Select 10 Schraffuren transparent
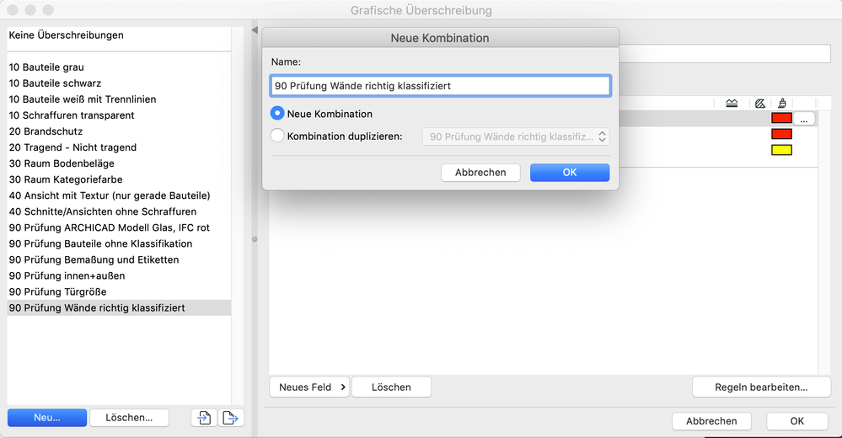Image resolution: width=842 pixels, height=438 pixels. tap(119, 115)
